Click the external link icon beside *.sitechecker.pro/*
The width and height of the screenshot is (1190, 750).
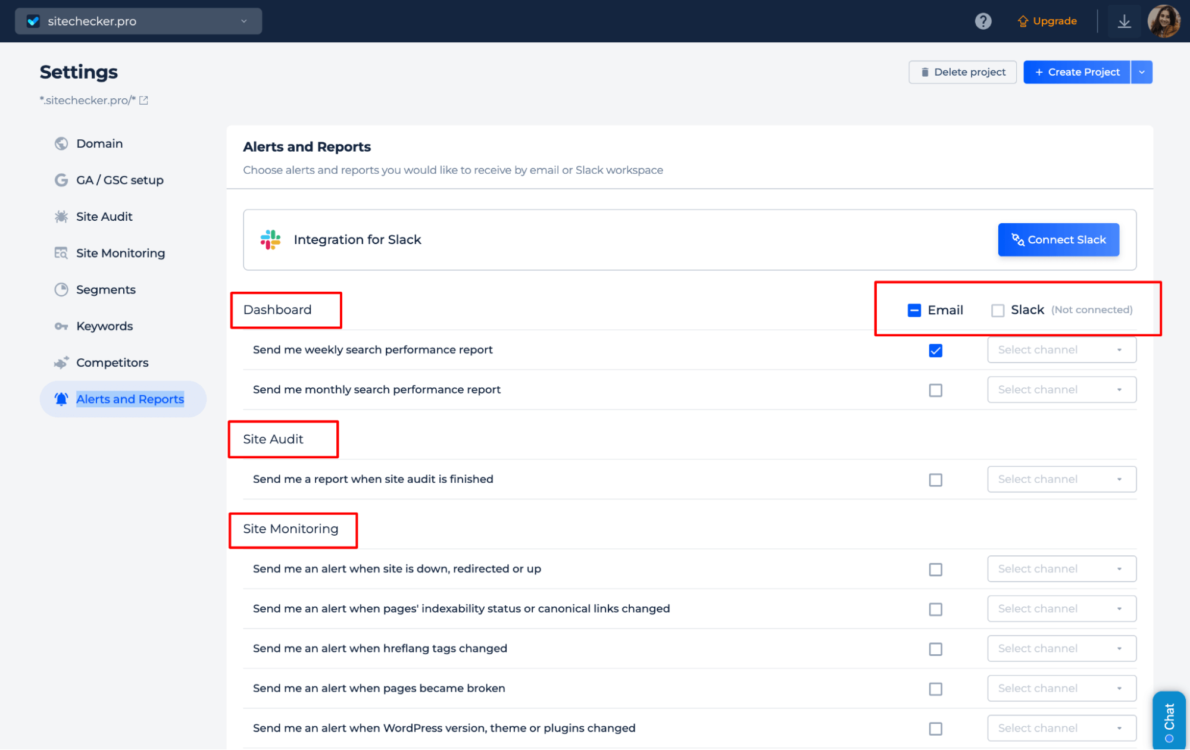[x=143, y=101]
